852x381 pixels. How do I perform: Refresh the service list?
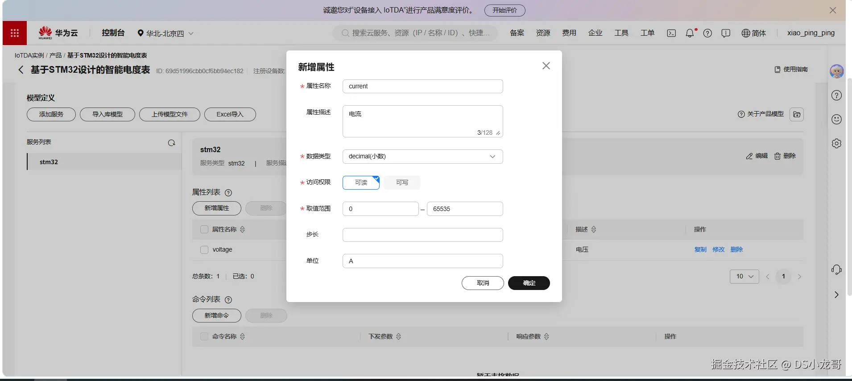171,143
